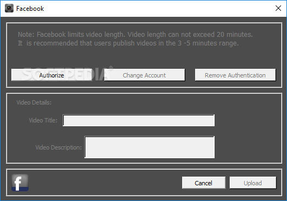Click the Authorize button

coord(51,75)
